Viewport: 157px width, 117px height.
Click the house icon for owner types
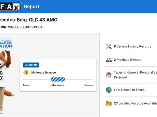pos(109,75)
